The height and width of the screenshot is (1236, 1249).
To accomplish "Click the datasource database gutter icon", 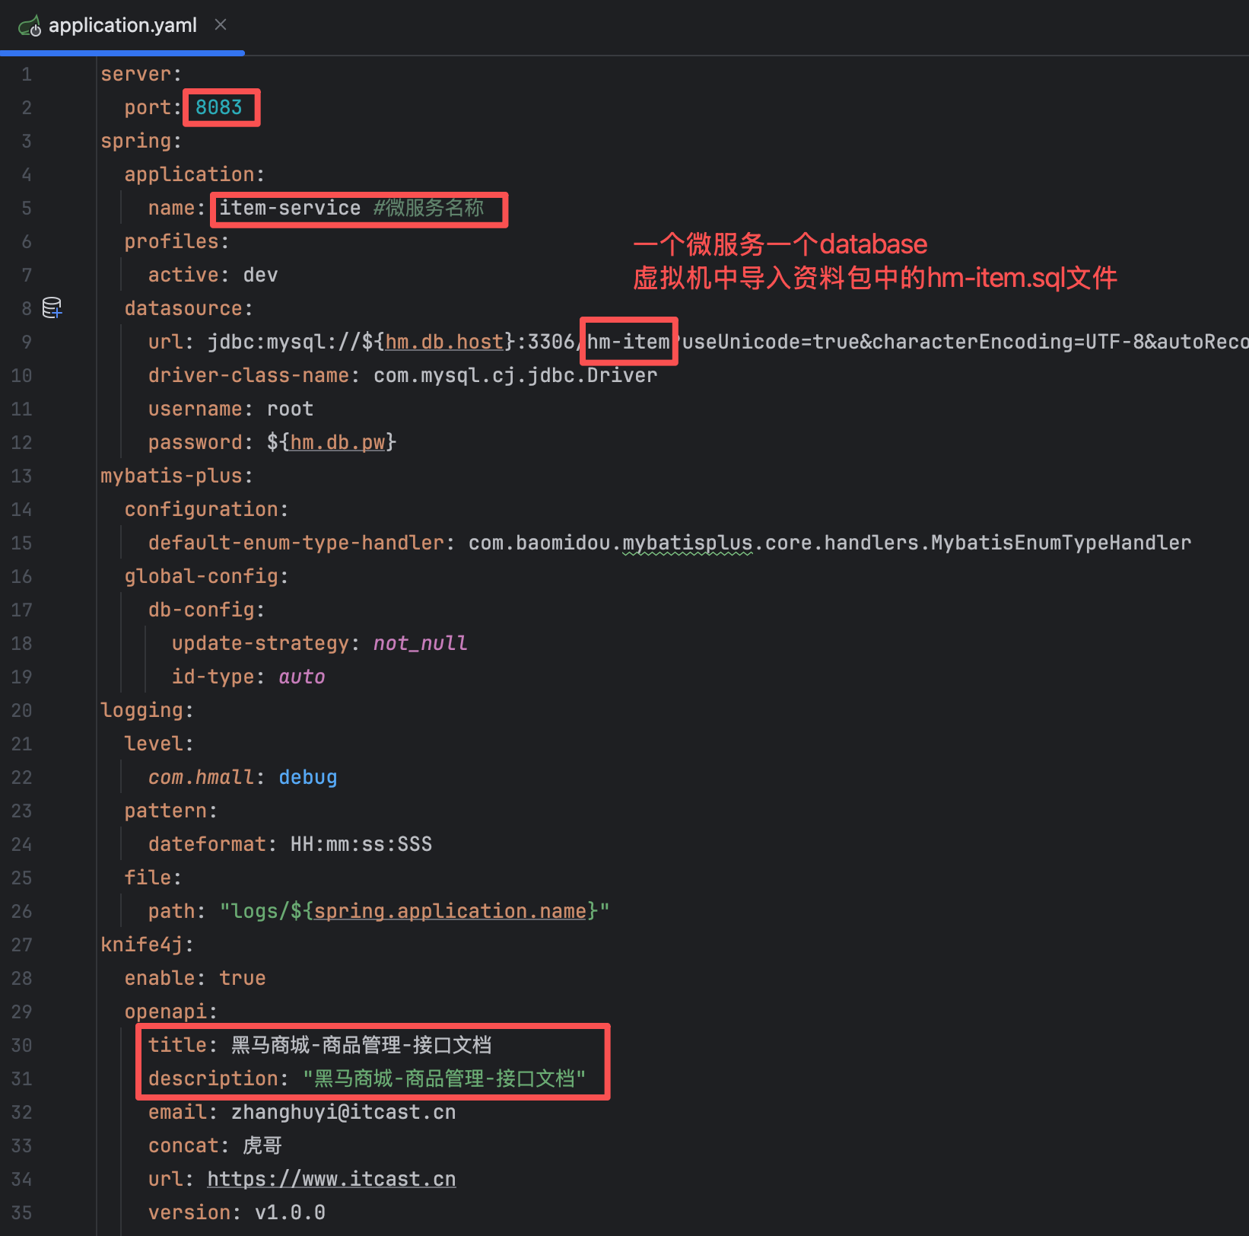I will pos(52,308).
